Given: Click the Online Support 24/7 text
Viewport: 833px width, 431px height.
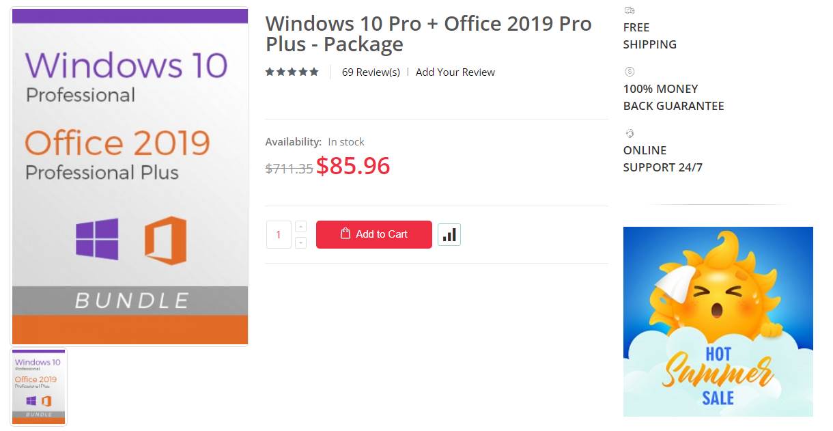Looking at the screenshot, I should click(662, 159).
